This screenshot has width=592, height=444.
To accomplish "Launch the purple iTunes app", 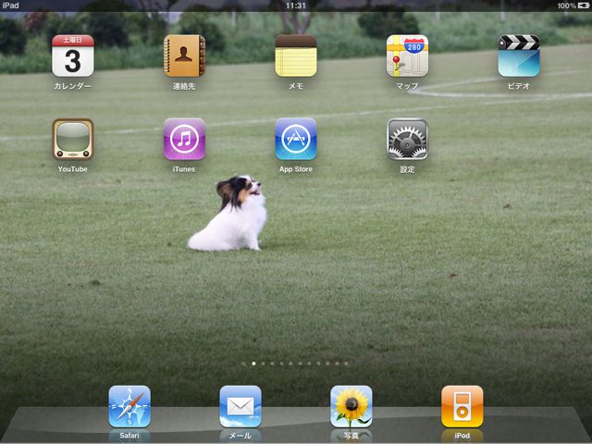I will (x=184, y=140).
